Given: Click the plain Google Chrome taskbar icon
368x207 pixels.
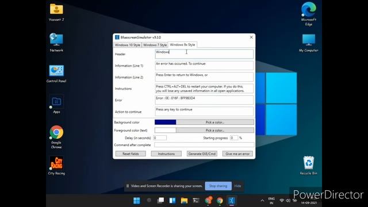Looking at the screenshot, I should tap(220, 201).
